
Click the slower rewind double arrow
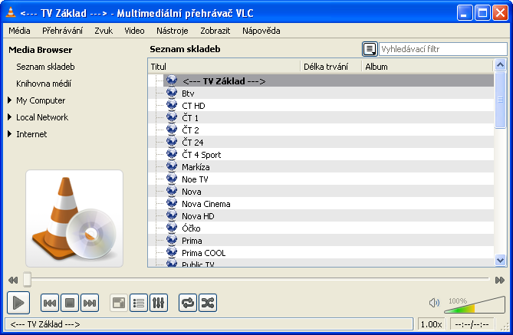pyautogui.click(x=13, y=280)
